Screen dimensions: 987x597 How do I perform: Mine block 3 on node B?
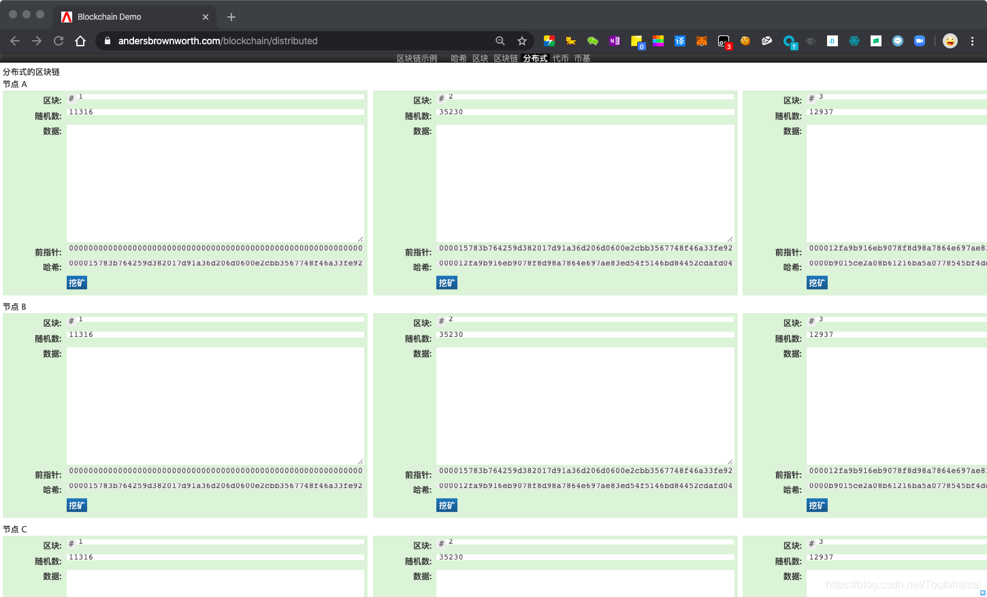click(817, 505)
